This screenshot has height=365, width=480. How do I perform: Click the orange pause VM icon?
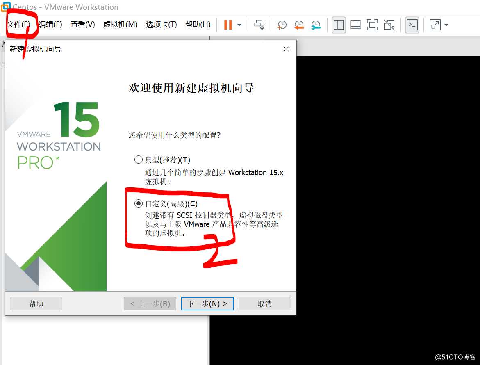228,25
